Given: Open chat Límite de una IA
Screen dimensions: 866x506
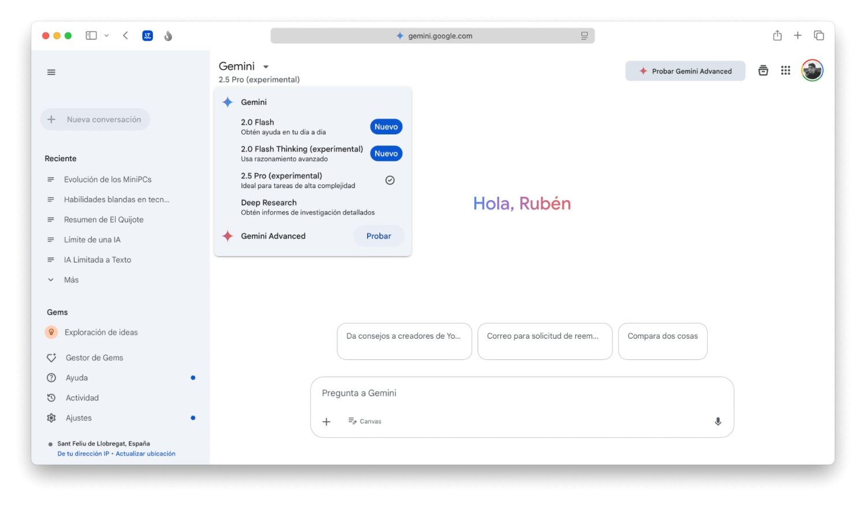Looking at the screenshot, I should coord(92,239).
